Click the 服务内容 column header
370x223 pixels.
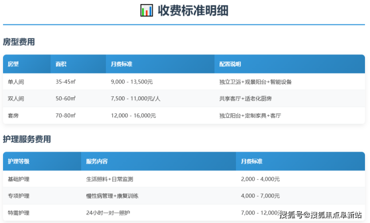(x=97, y=162)
